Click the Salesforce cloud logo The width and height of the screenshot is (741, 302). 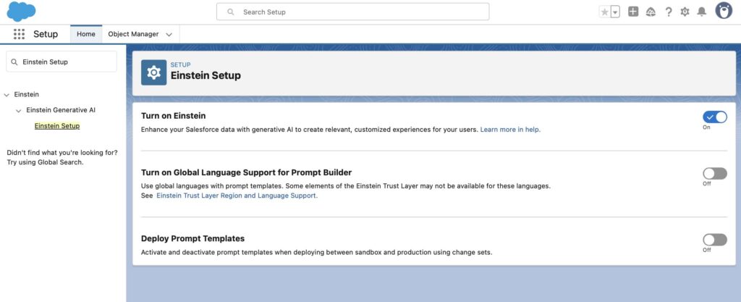tap(21, 12)
